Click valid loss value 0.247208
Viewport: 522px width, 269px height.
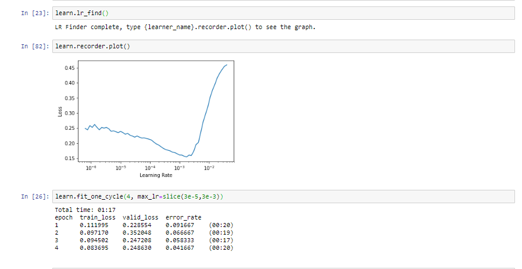pos(137,240)
